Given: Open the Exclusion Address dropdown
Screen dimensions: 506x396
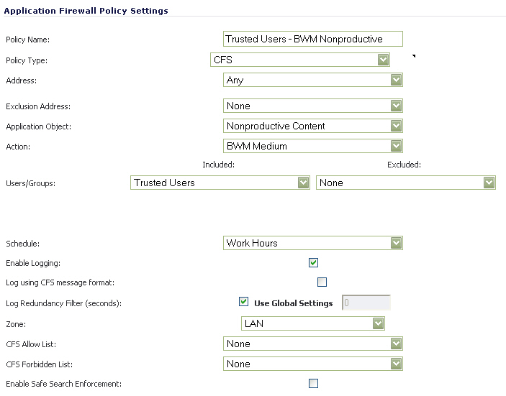Looking at the screenshot, I should click(312, 106).
